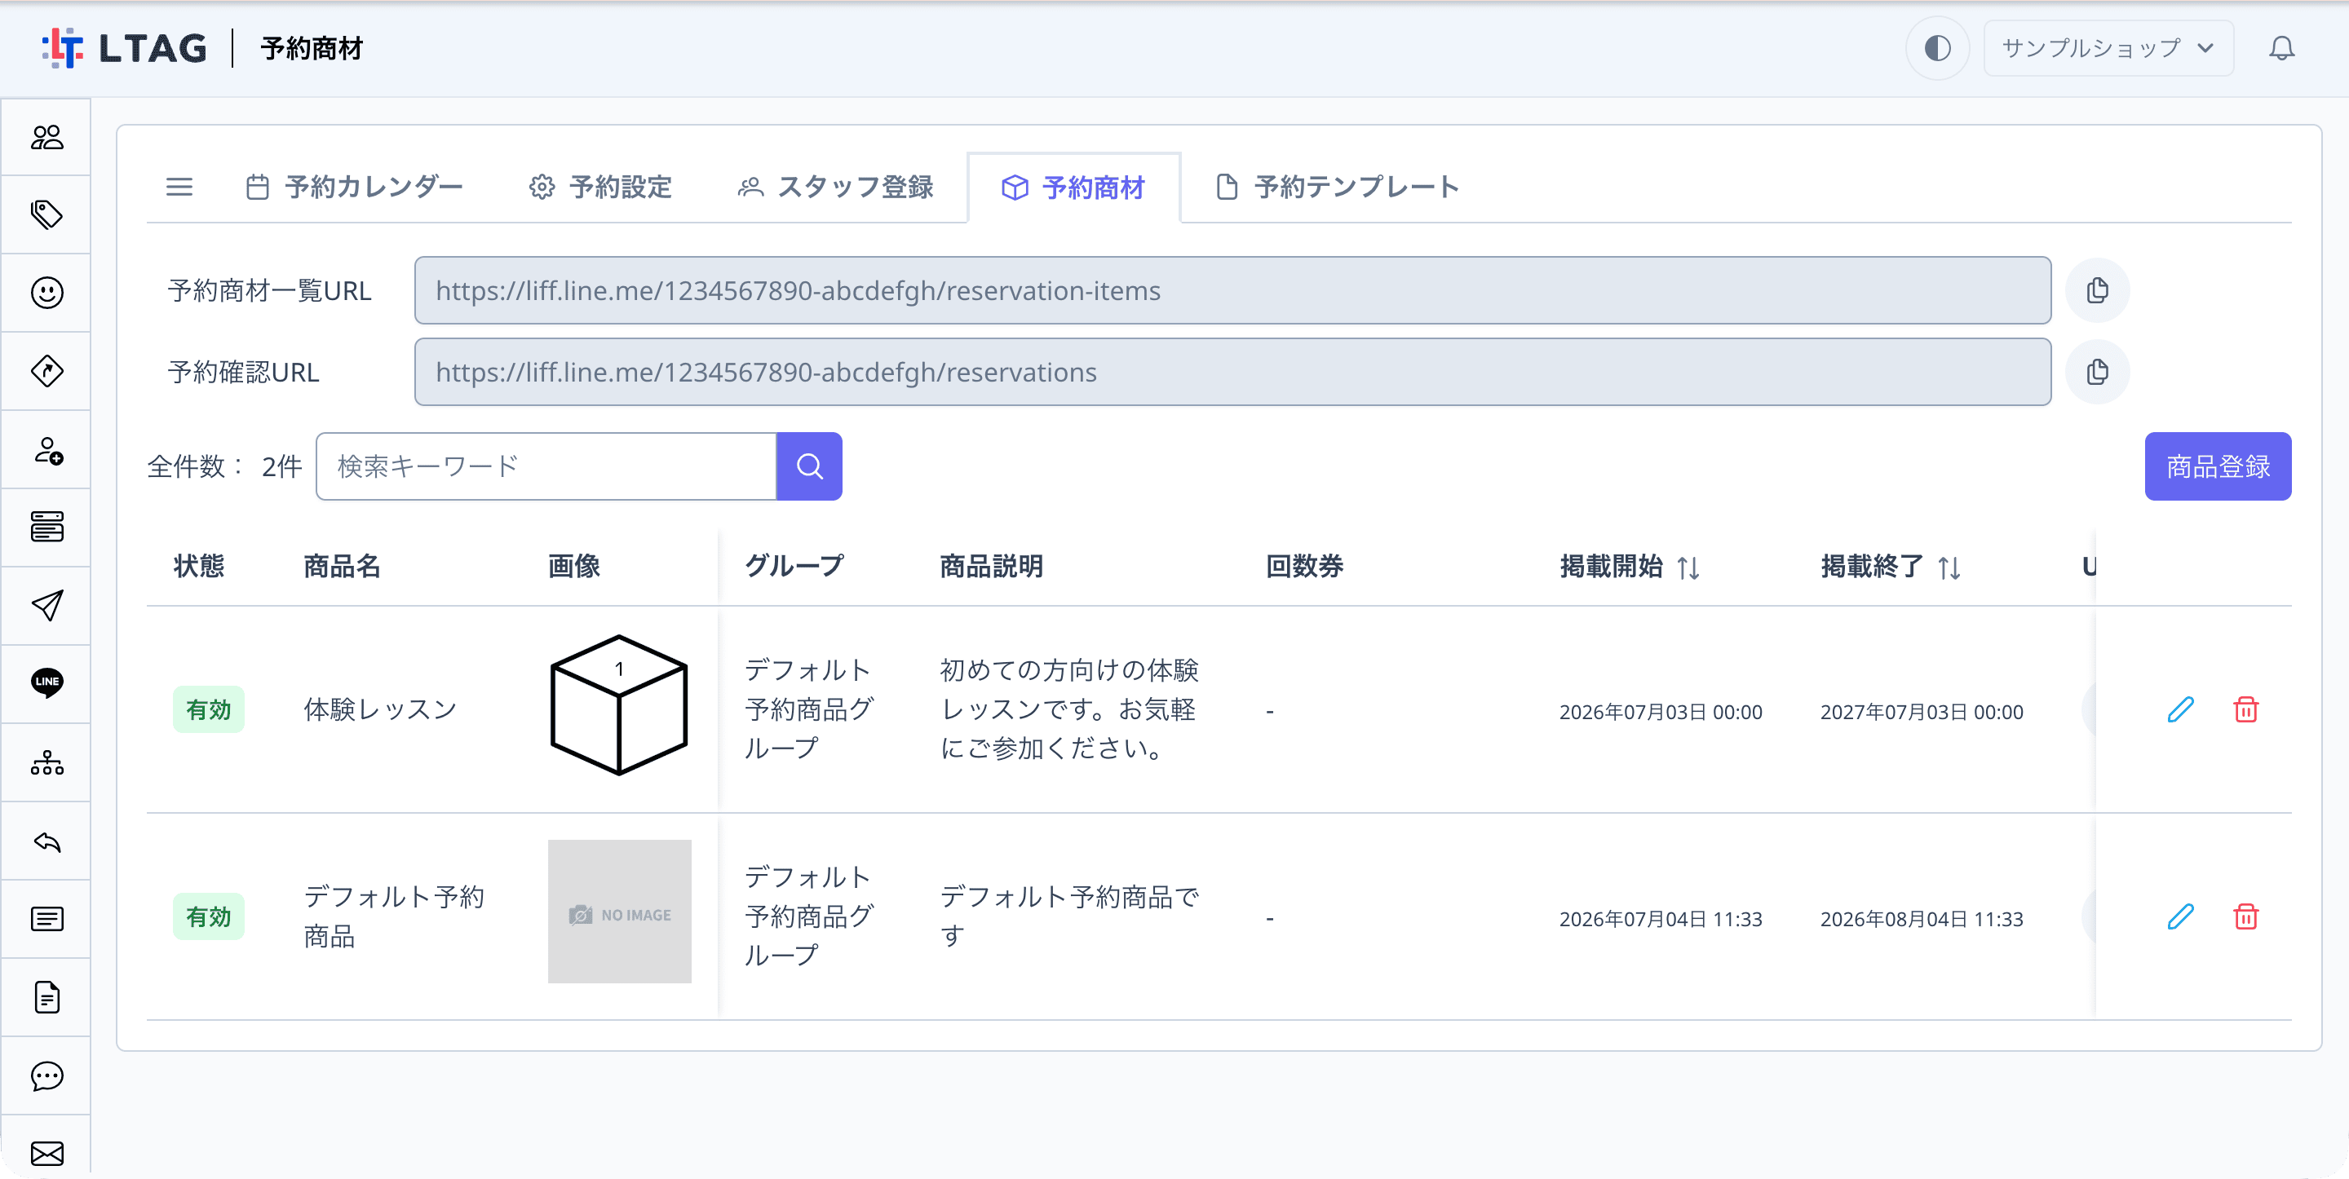This screenshot has width=2349, height=1179.
Task: Open the tags sidebar icon
Action: 46,215
